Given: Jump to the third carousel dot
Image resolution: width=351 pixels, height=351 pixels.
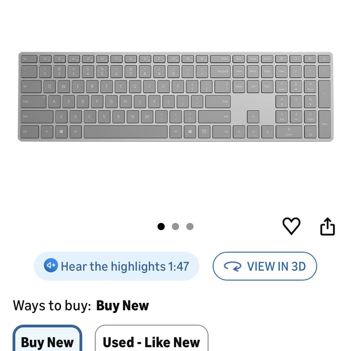Looking at the screenshot, I should (x=190, y=227).
